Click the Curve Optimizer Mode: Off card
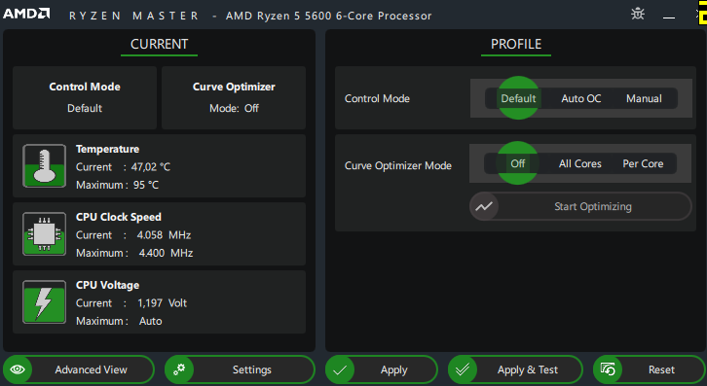This screenshot has width=707, height=386. [234, 98]
